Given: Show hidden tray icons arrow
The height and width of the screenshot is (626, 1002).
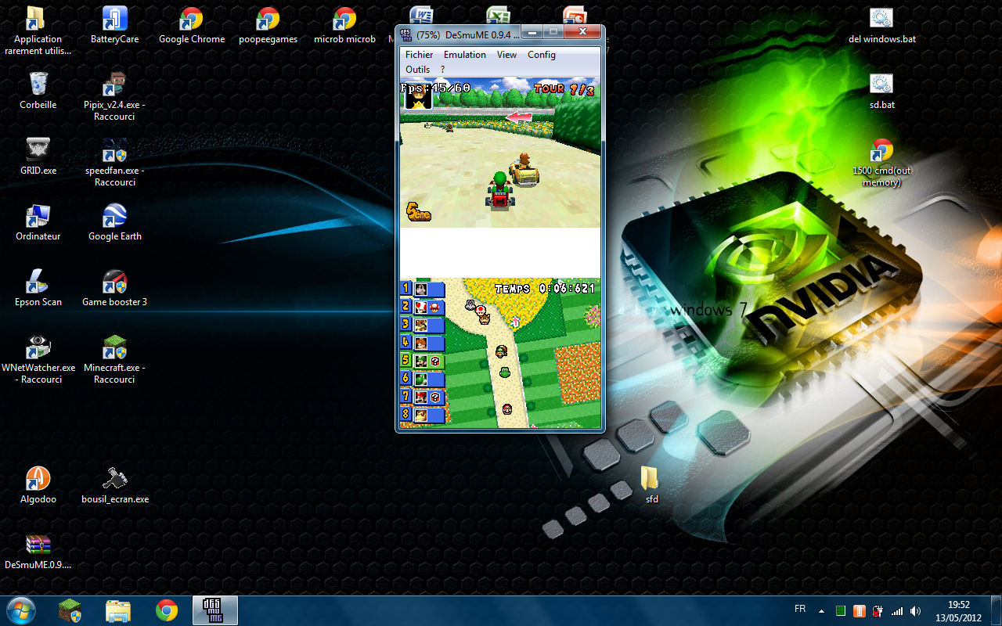Looking at the screenshot, I should (x=821, y=610).
